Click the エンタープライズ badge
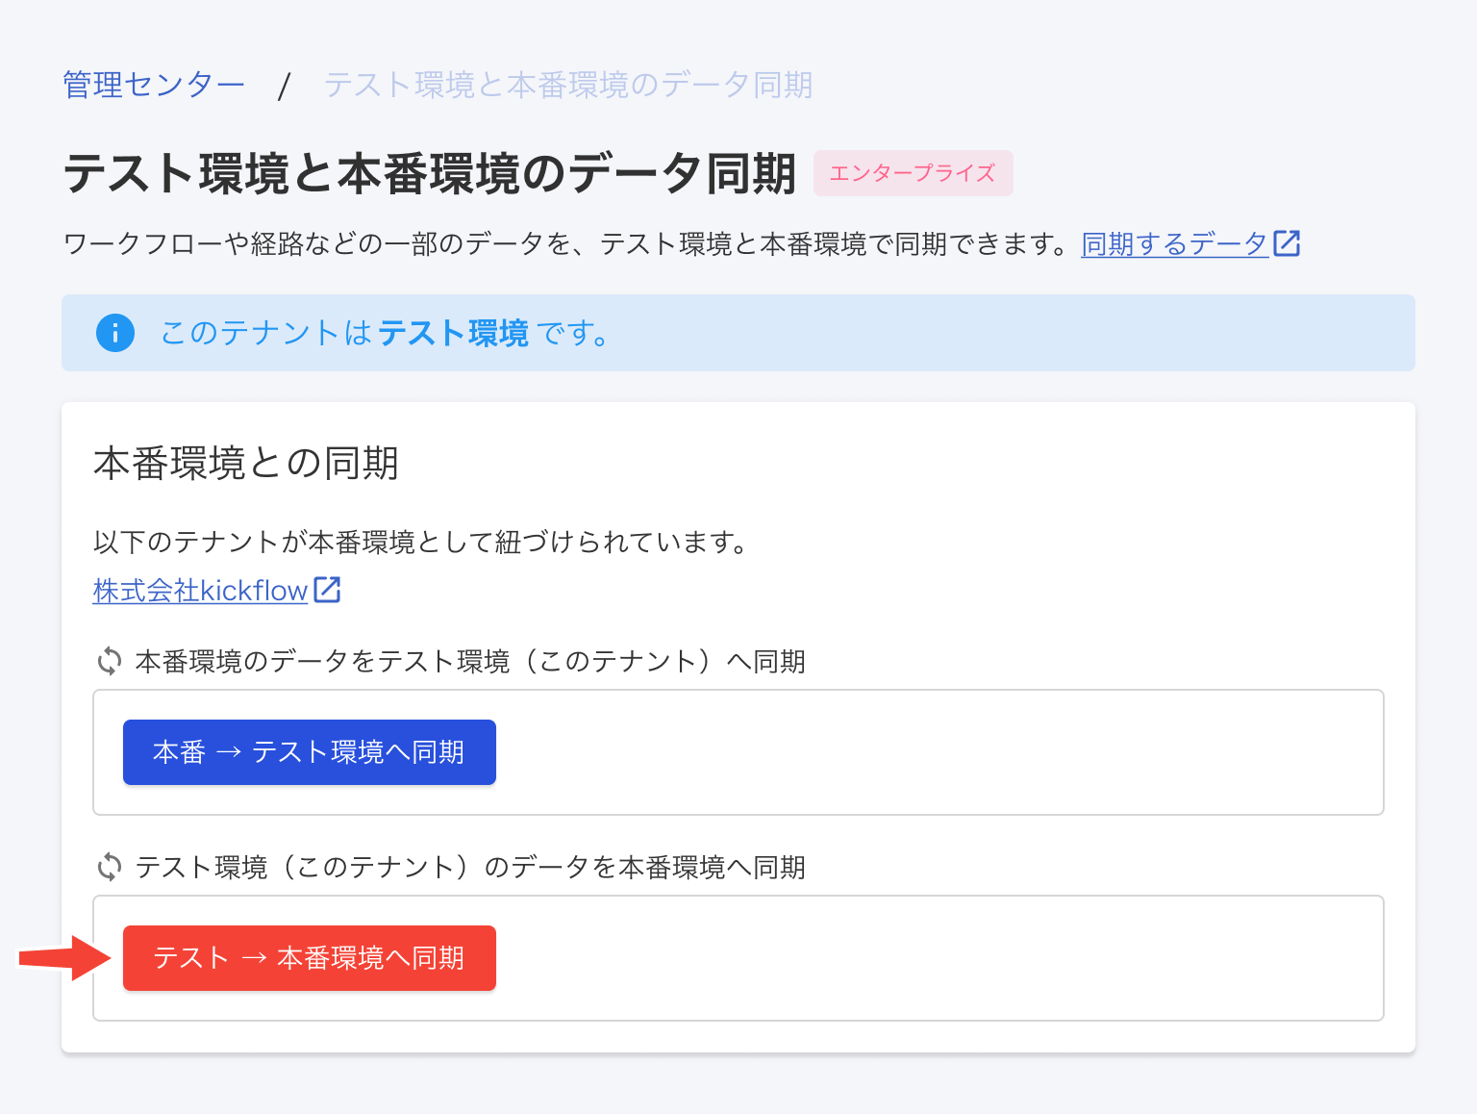The height and width of the screenshot is (1114, 1477). [913, 173]
